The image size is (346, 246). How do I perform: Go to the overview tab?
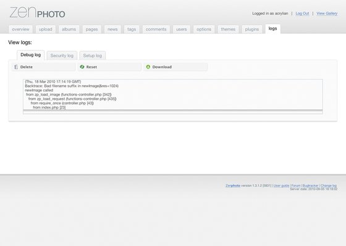[x=20, y=30]
